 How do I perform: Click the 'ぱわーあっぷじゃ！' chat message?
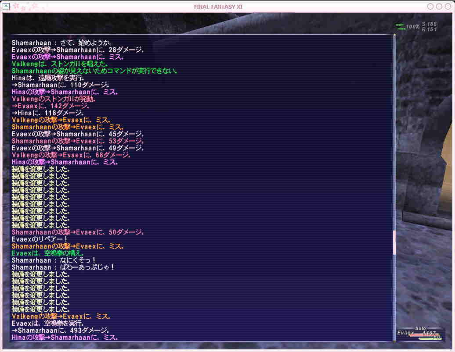coord(63,267)
